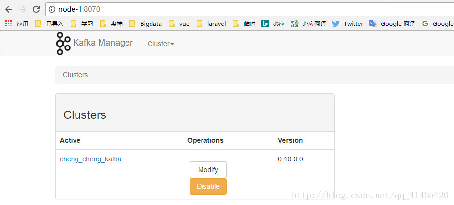Open the 必应 Bing bookmark

[x=273, y=23]
